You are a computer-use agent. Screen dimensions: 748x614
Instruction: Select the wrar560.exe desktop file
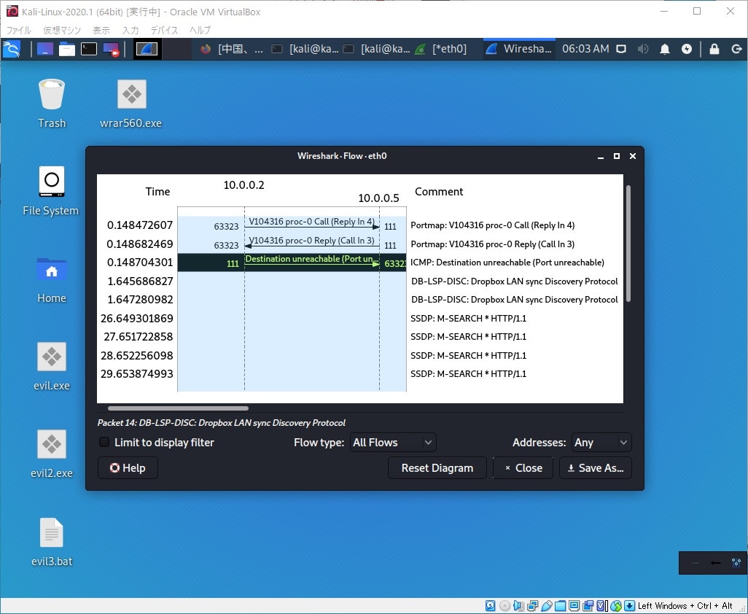tap(130, 104)
